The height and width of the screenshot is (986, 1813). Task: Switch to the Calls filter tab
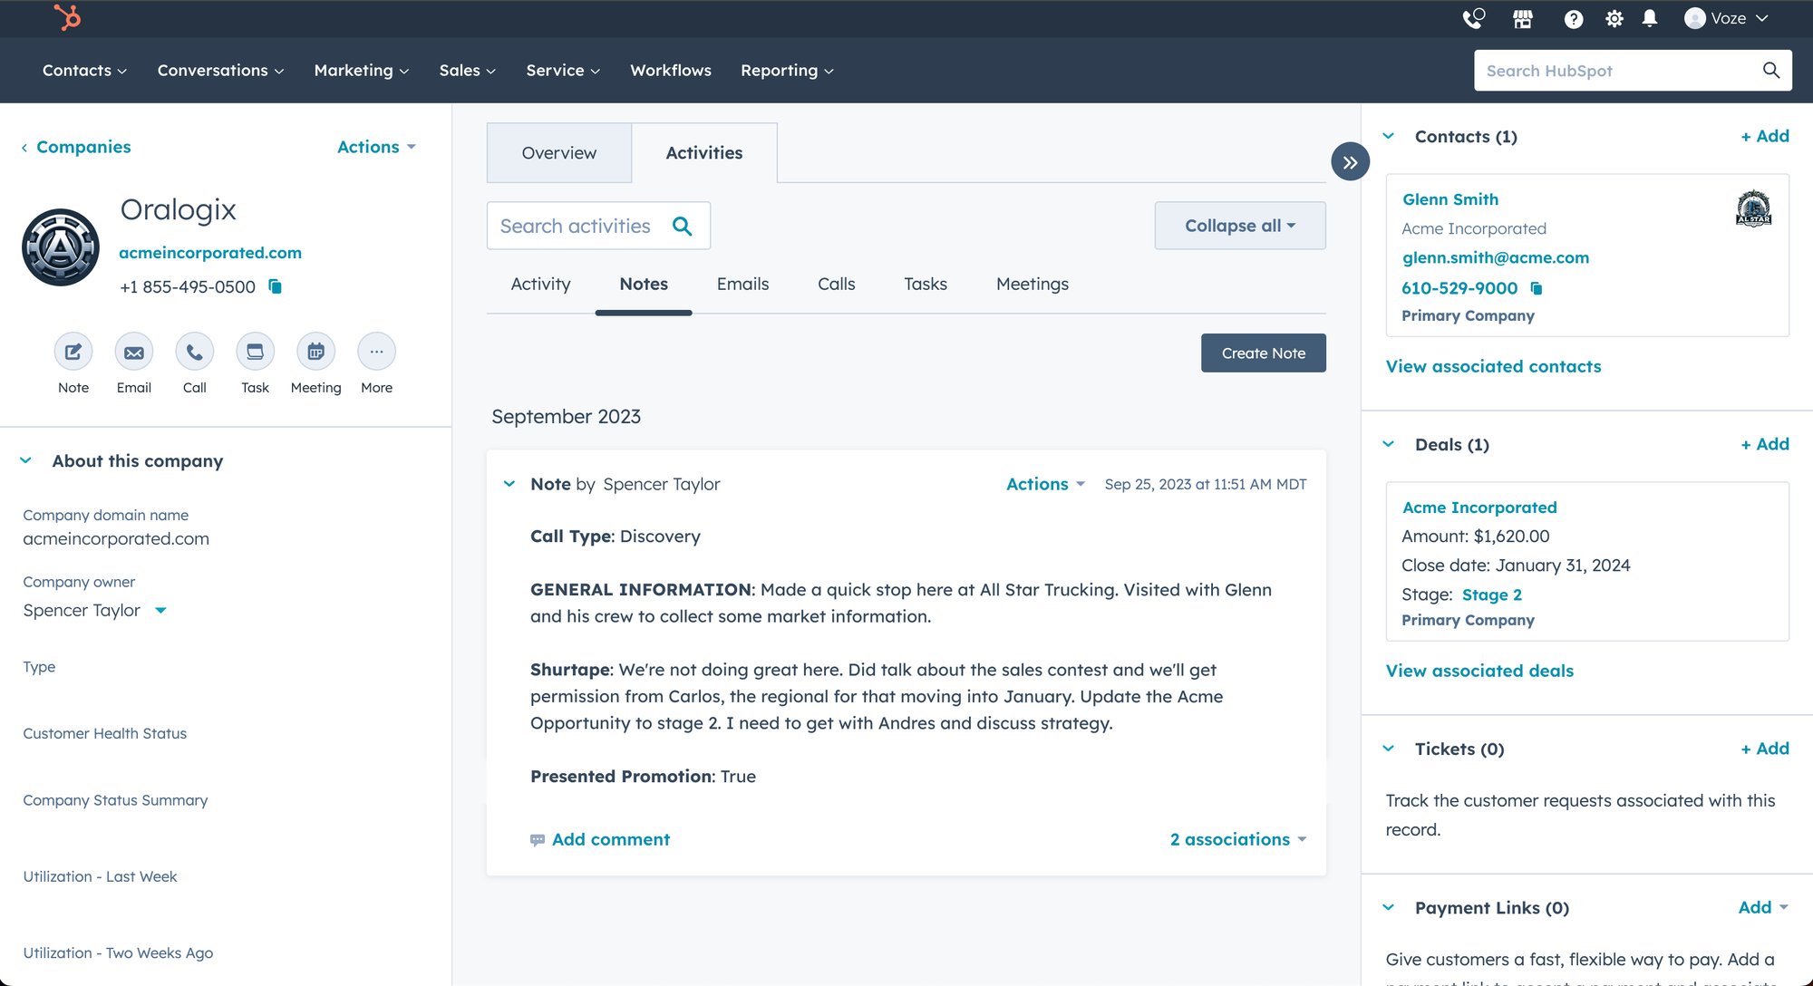pyautogui.click(x=837, y=284)
